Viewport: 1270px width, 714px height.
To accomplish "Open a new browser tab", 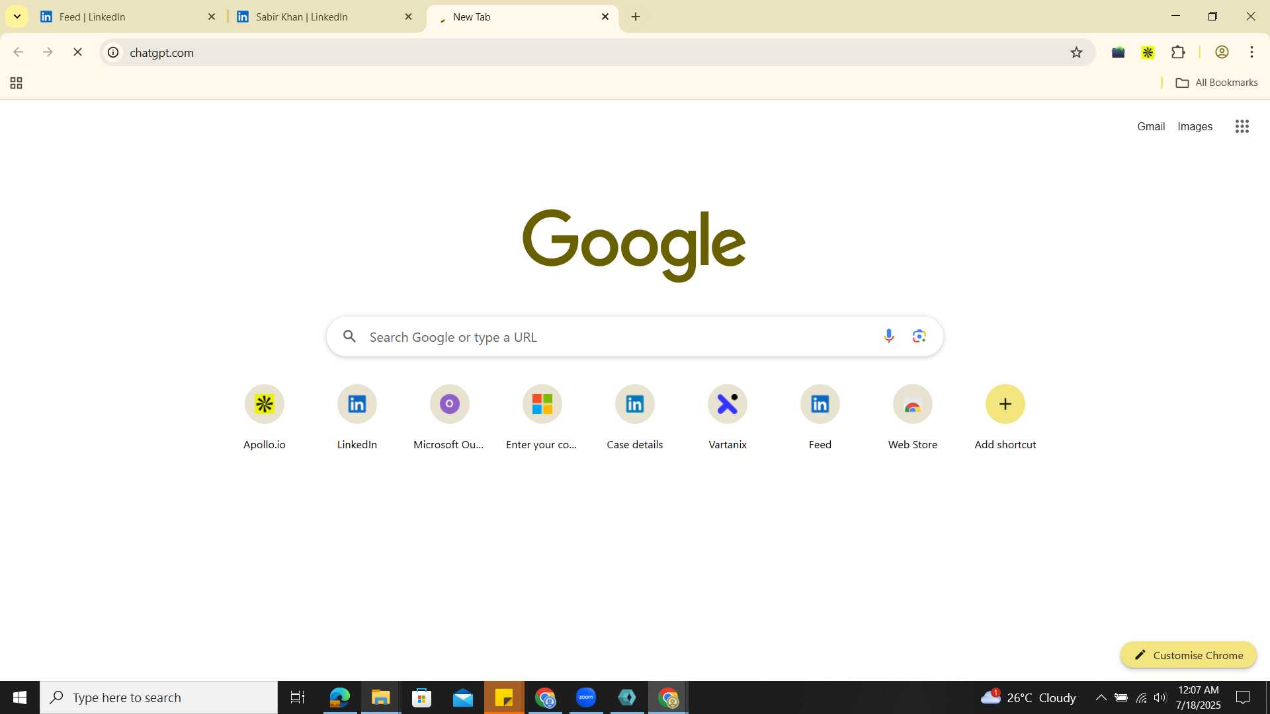I will pos(636,17).
